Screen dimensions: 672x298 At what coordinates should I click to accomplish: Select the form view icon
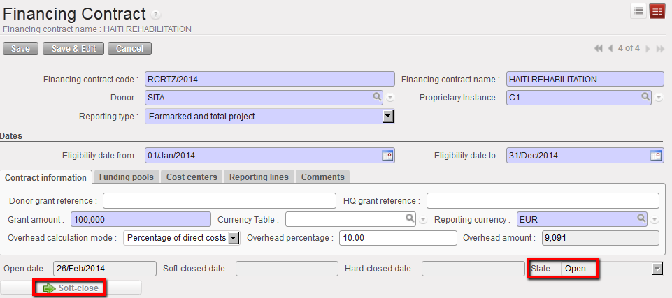[x=657, y=10]
